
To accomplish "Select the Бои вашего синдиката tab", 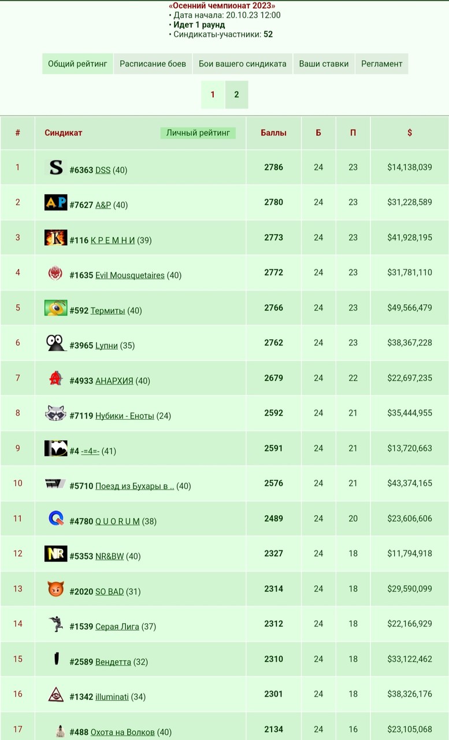I will point(243,64).
